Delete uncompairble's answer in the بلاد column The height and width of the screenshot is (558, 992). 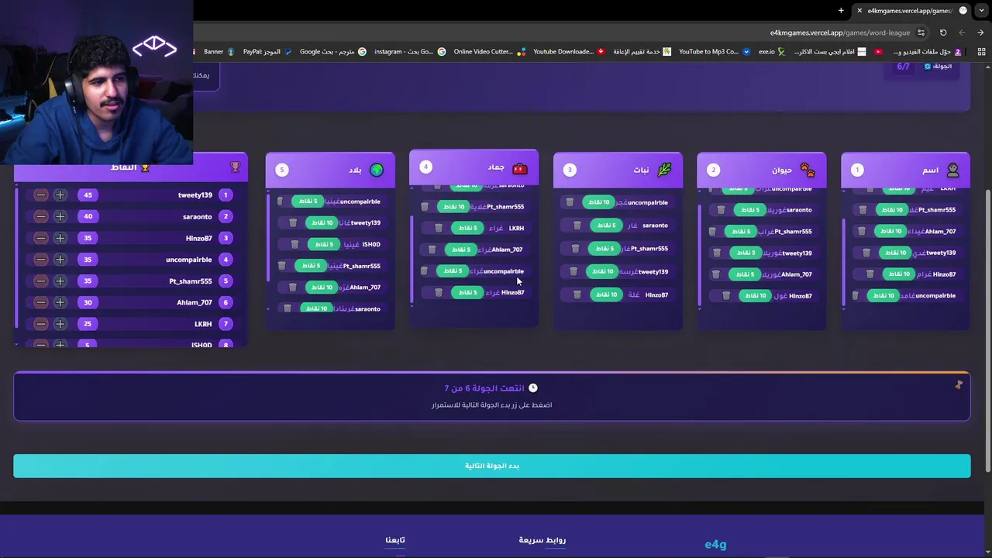281,201
